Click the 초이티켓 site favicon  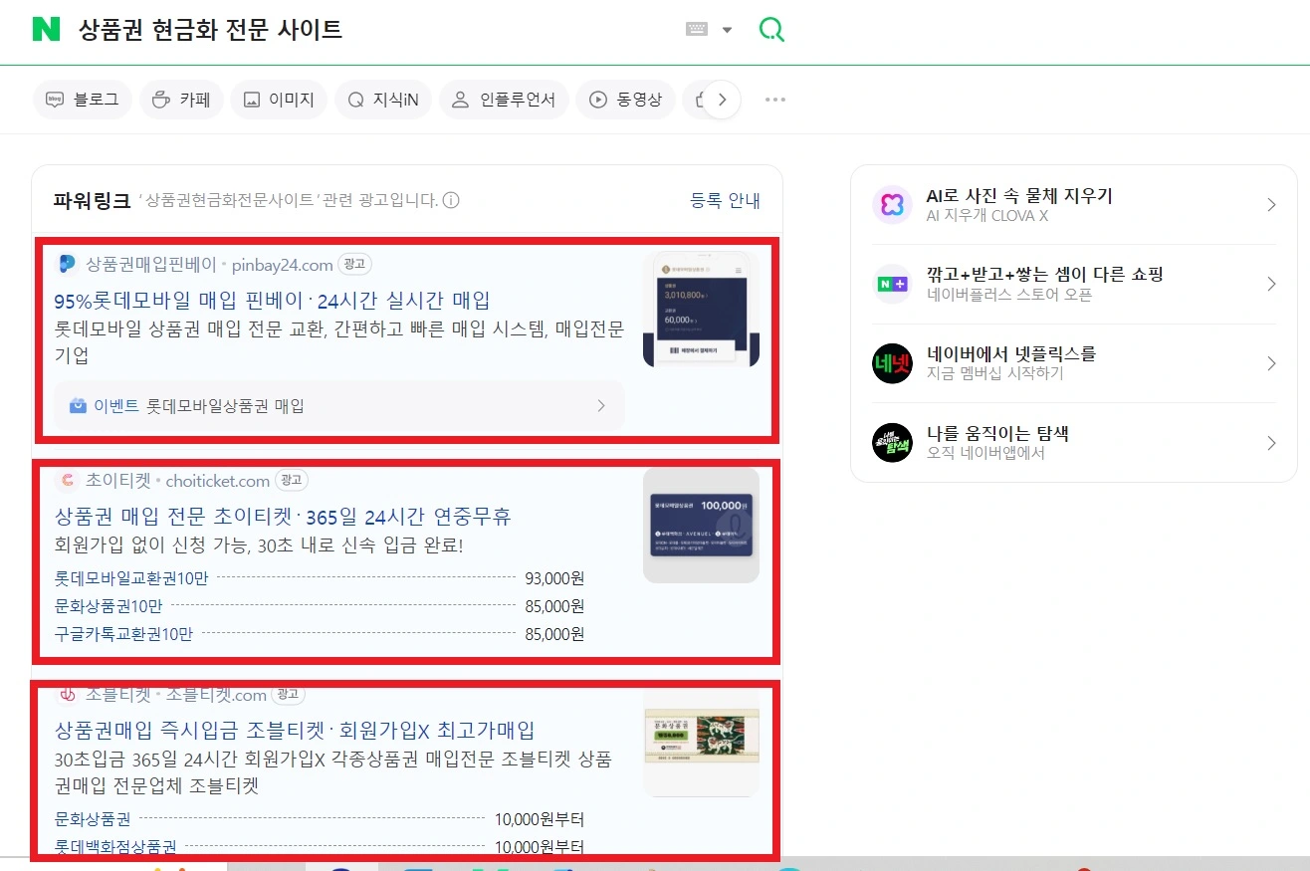tap(67, 481)
